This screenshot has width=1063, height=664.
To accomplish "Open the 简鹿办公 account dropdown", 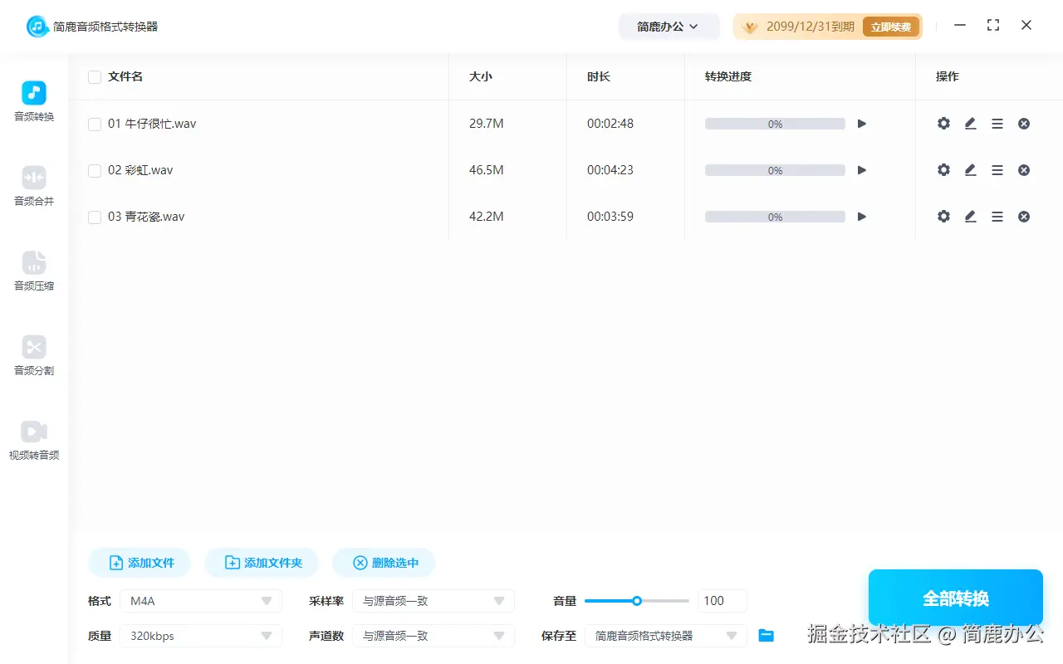I will 669,26.
